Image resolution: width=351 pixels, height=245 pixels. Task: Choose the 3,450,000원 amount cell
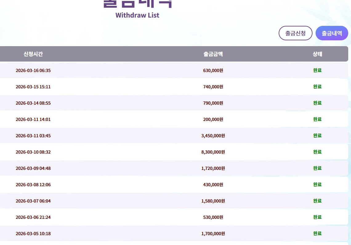[213, 136]
